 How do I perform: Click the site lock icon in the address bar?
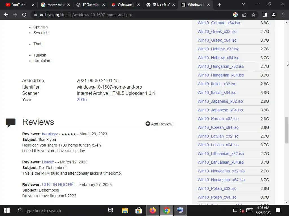(35, 15)
